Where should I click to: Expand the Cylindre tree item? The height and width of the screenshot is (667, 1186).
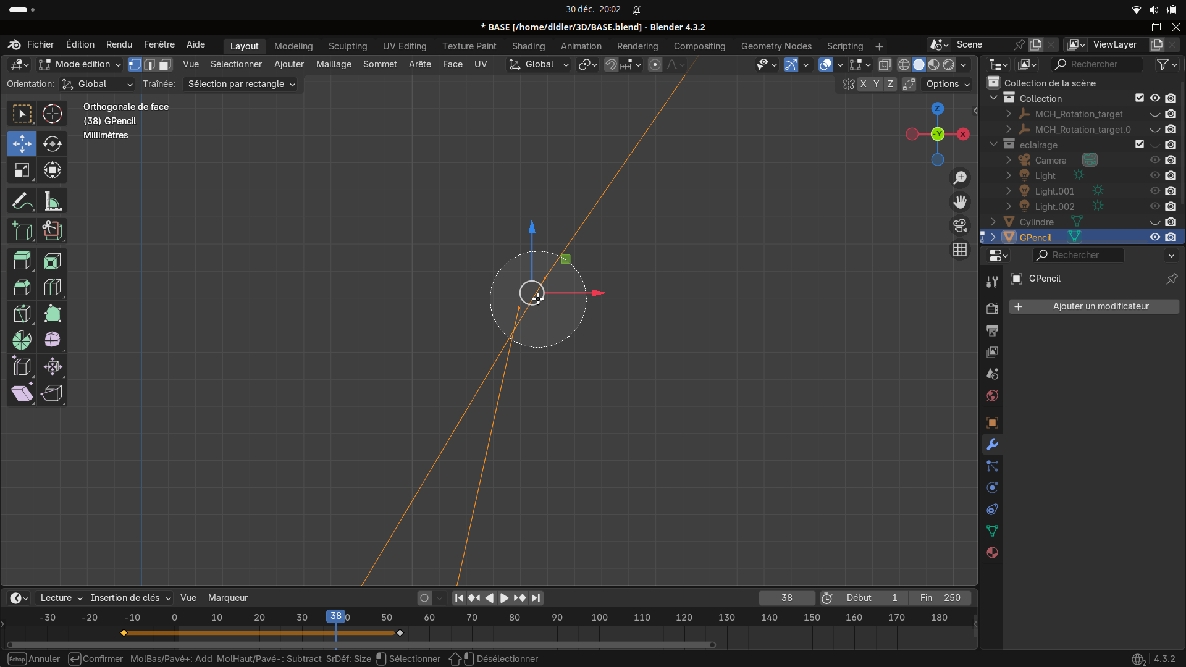coord(993,222)
